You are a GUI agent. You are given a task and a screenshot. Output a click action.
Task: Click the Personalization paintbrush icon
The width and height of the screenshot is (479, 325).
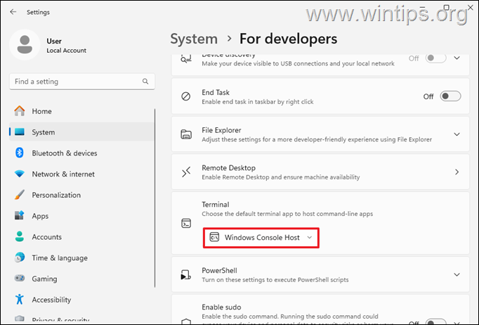[20, 195]
